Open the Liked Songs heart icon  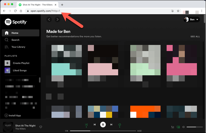[x=8, y=70]
